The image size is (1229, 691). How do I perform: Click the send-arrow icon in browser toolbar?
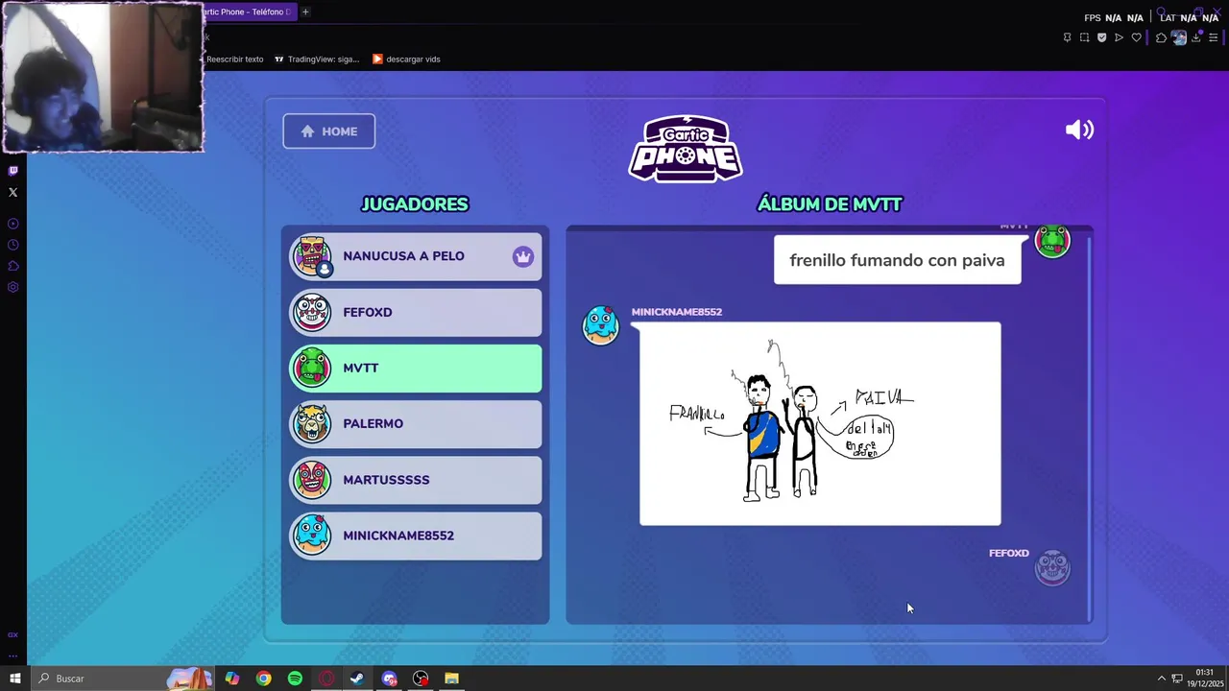pyautogui.click(x=1119, y=37)
